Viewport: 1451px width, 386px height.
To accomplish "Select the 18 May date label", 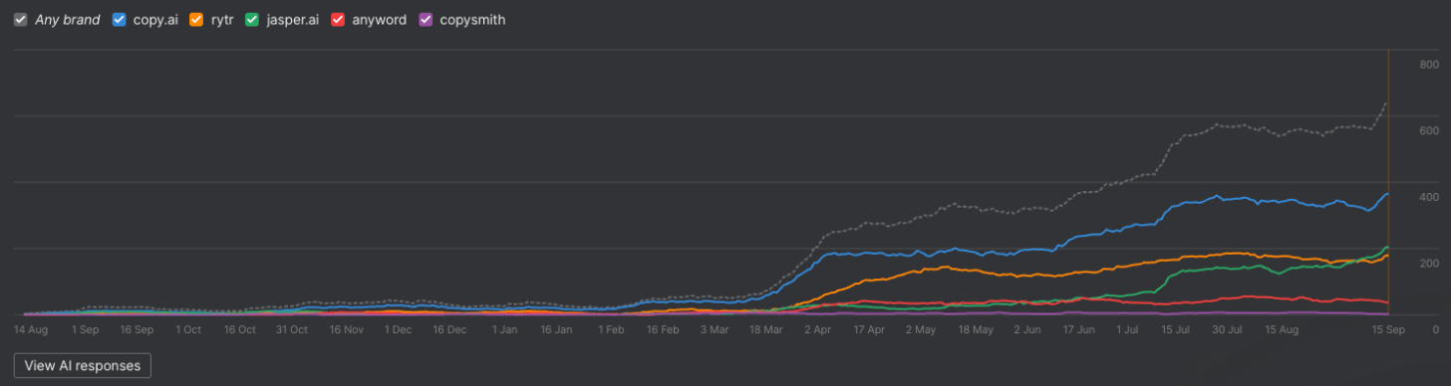I will [976, 329].
